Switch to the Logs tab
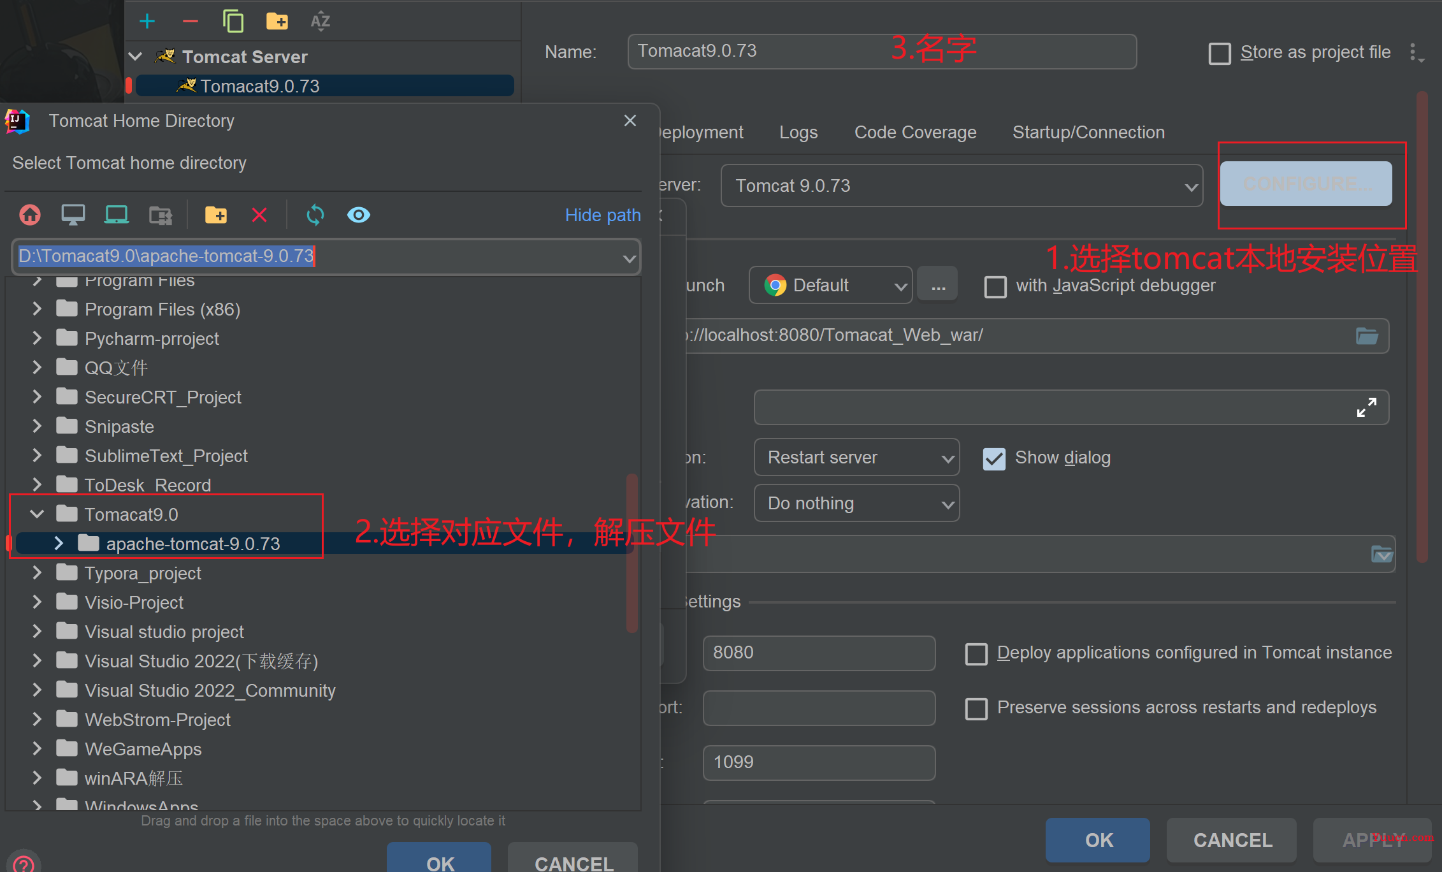The height and width of the screenshot is (872, 1442). click(798, 132)
